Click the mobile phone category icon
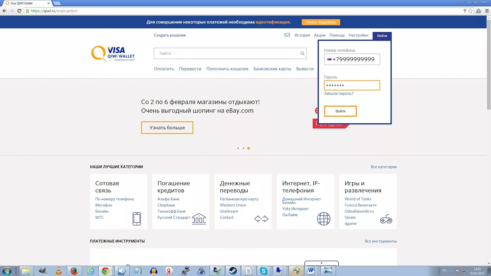The image size is (491, 276). [137, 219]
